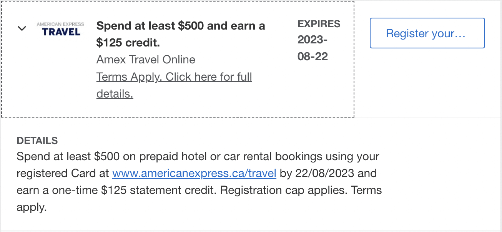Click the small AMERICAN EXPRESS text in logo

click(x=60, y=24)
